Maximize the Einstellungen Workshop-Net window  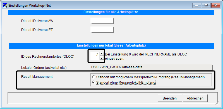click(206, 5)
